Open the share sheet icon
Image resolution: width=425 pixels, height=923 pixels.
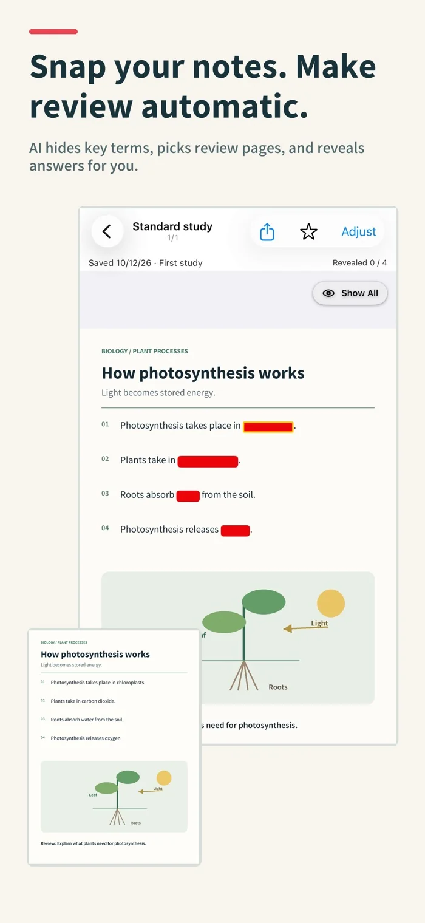click(267, 231)
